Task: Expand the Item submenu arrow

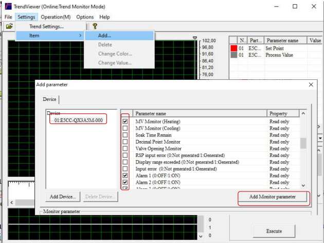Action: (80, 36)
